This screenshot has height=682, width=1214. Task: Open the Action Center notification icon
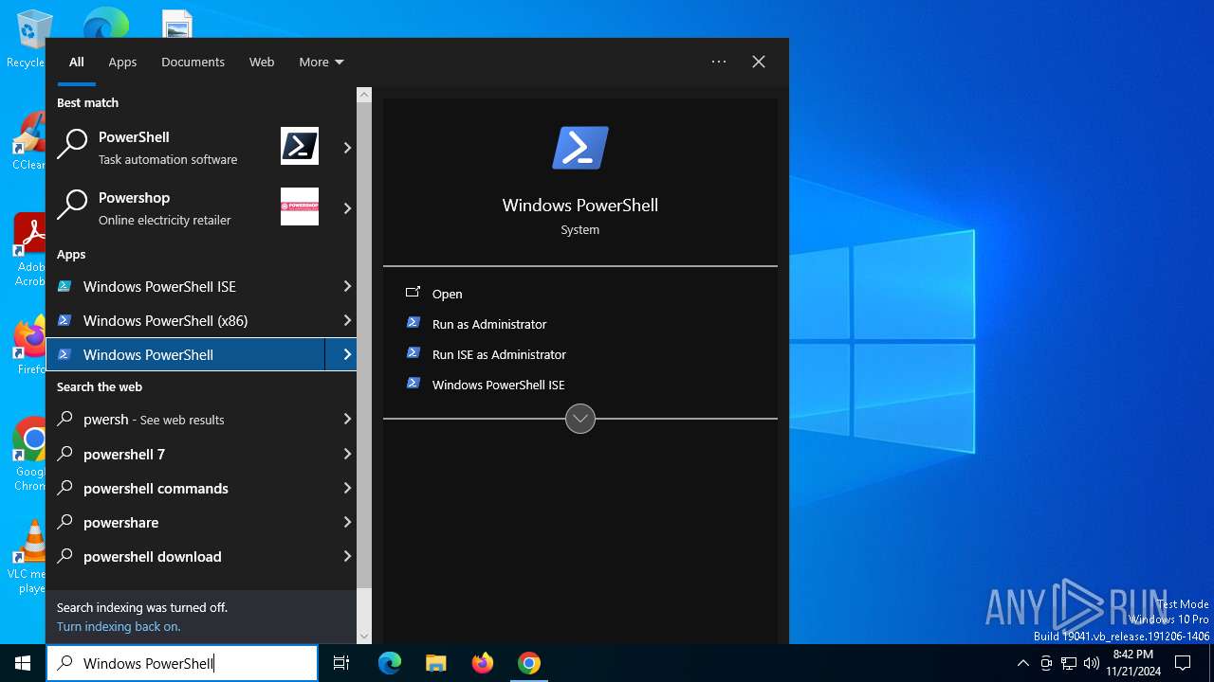1183,663
